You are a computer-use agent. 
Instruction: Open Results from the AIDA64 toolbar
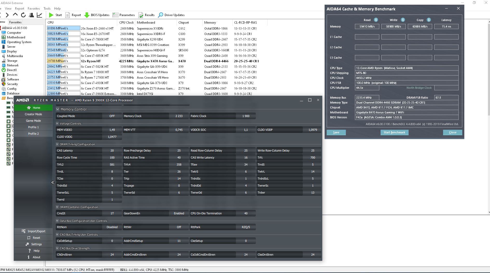point(146,15)
